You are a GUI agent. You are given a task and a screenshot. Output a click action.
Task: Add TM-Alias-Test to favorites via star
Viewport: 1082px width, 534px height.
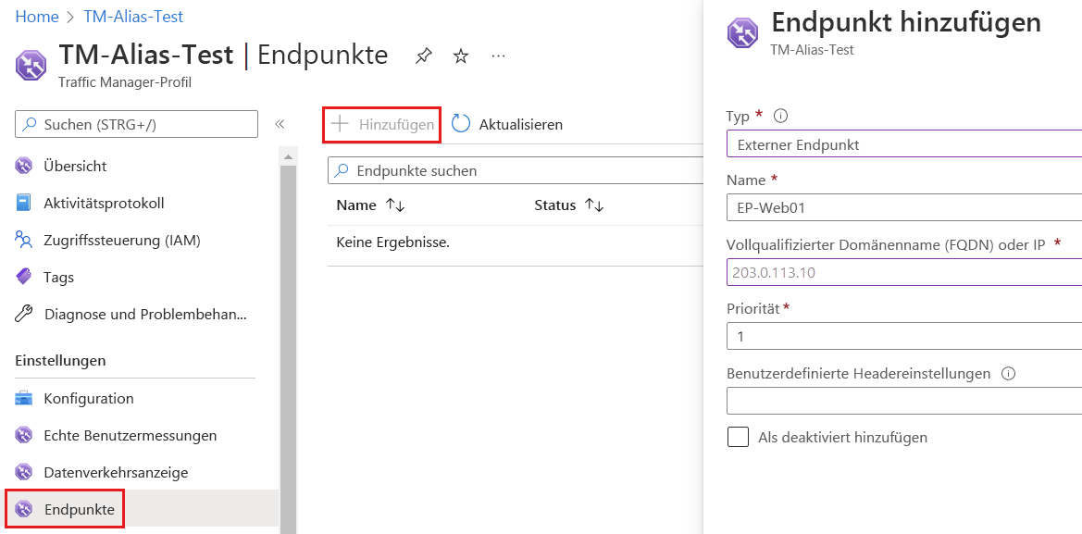[x=460, y=56]
